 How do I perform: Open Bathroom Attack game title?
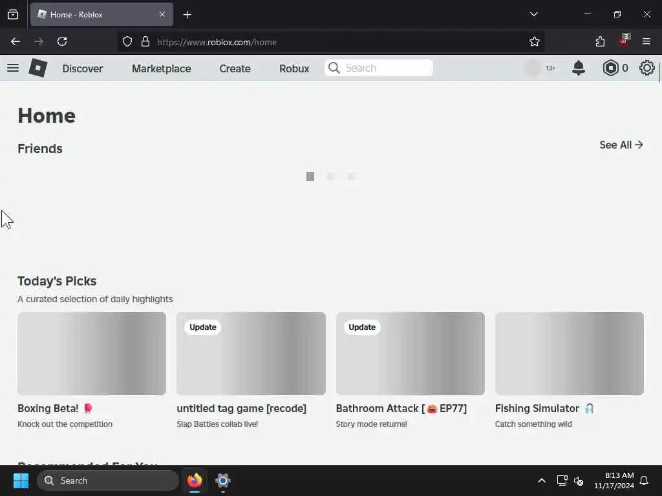[x=401, y=408]
